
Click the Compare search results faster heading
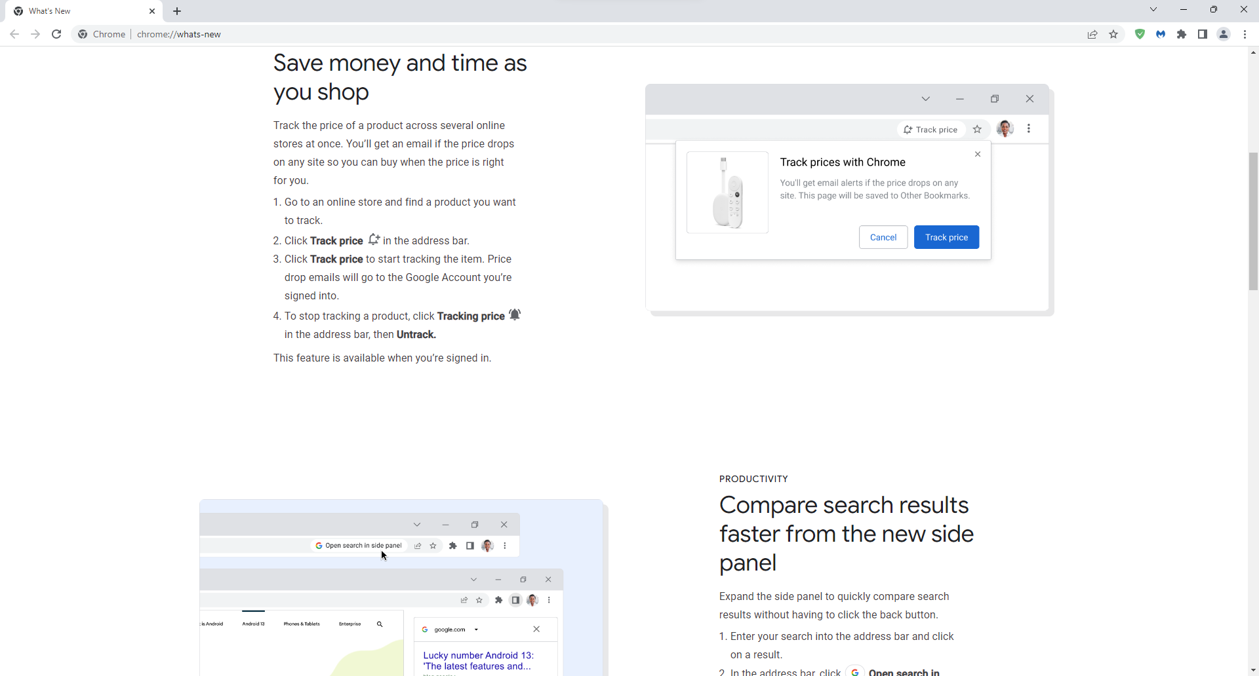847,534
